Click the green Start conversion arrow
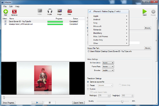The image size is (159, 106). (145, 11)
